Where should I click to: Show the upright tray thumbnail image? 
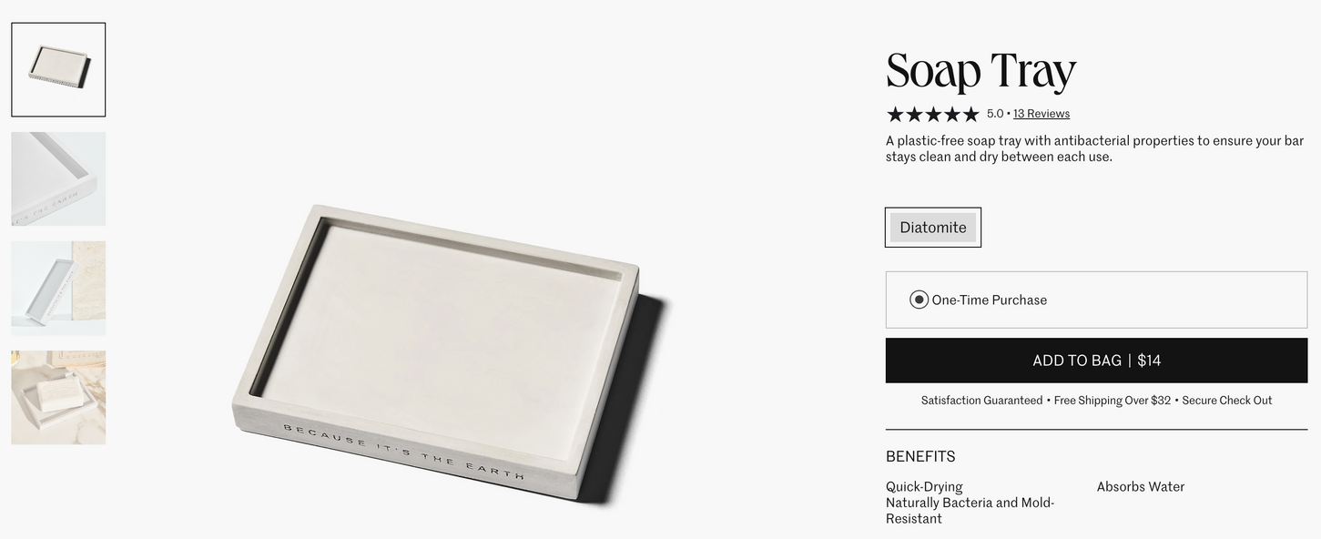coord(58,288)
